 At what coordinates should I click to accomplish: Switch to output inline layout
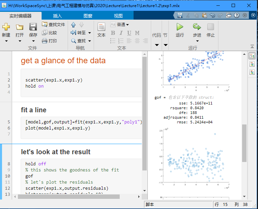pos(252,64)
